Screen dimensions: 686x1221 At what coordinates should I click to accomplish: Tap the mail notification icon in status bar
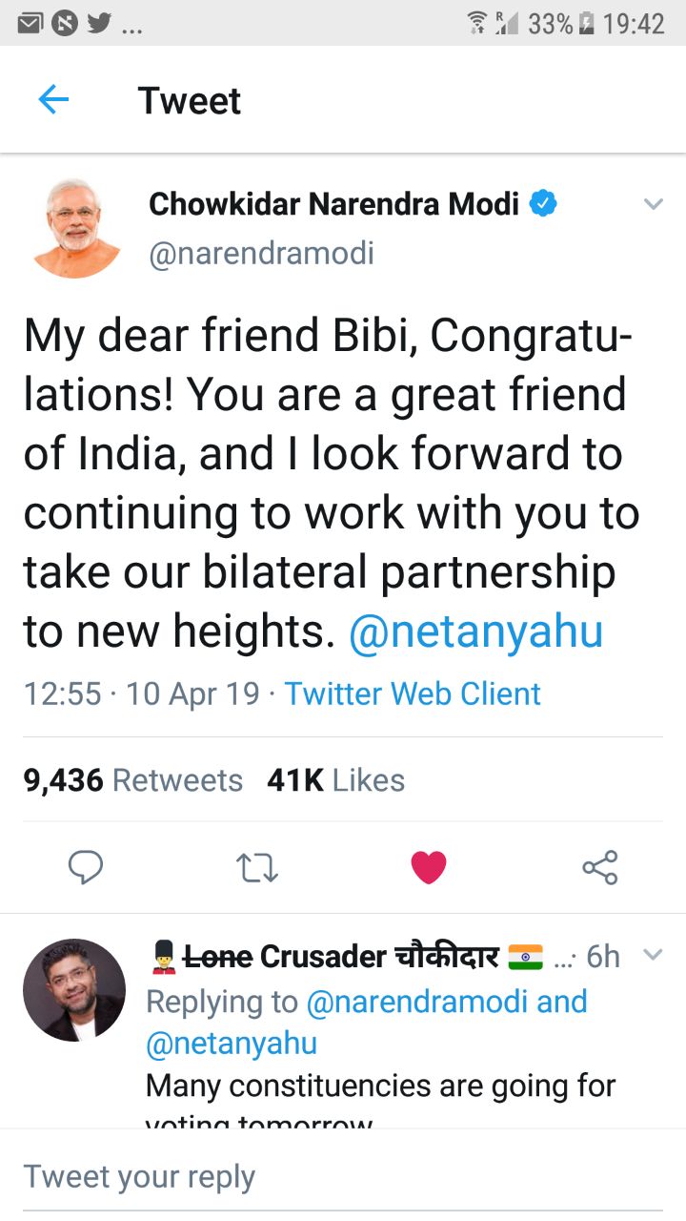pyautogui.click(x=30, y=23)
